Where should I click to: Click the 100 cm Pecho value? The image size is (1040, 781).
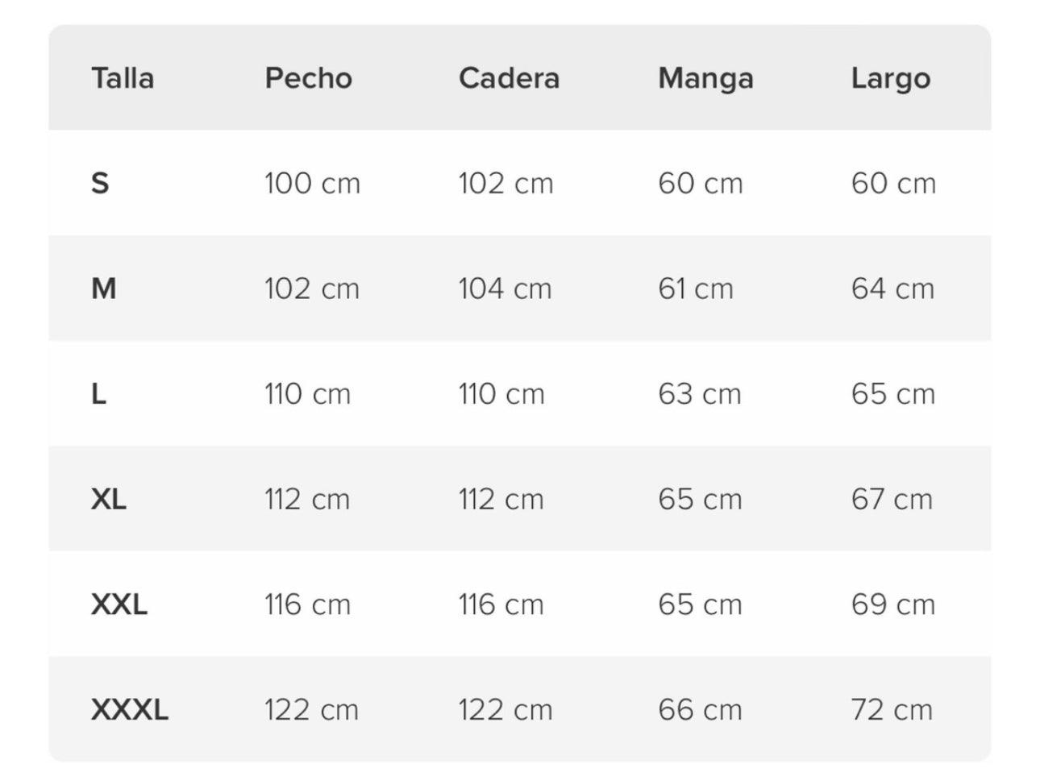(312, 184)
